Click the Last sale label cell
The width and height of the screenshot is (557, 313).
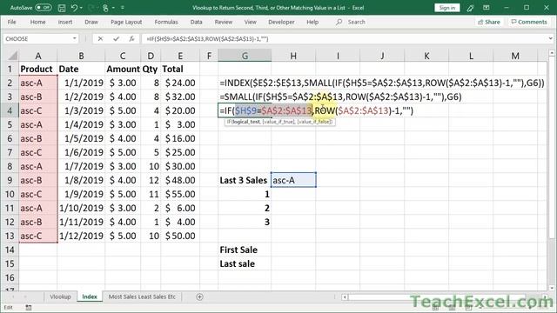(x=245, y=263)
